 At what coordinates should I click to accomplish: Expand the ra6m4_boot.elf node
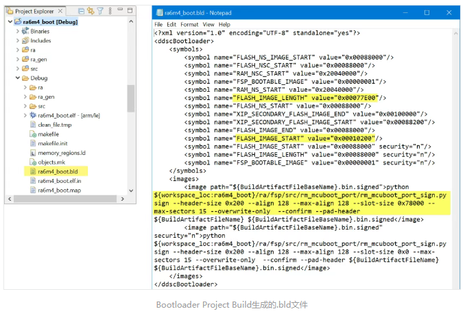25,115
